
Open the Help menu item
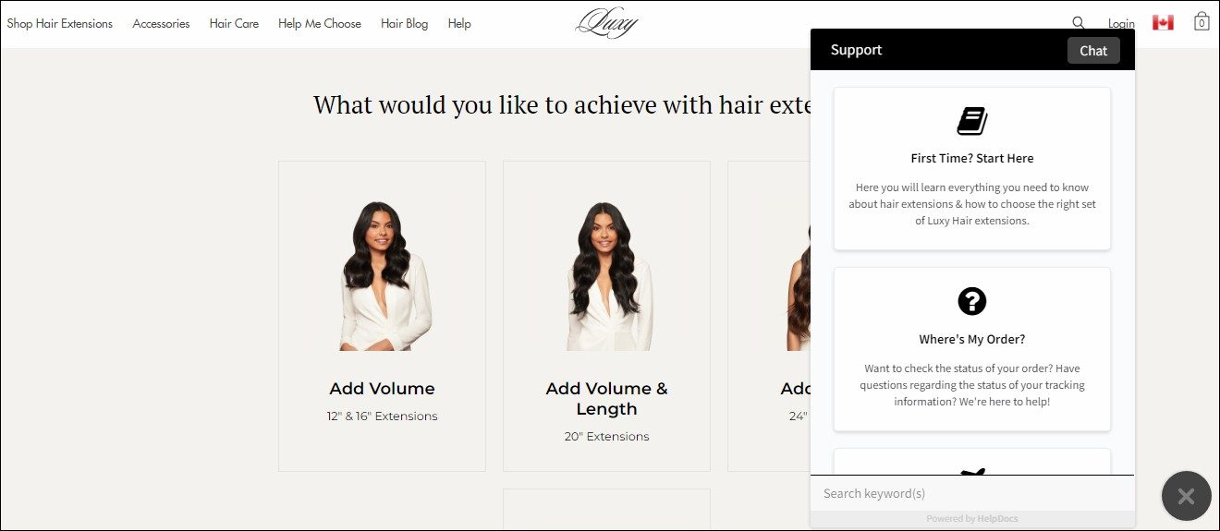459,24
